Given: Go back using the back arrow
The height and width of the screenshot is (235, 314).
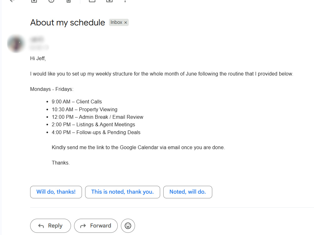Looking at the screenshot, I should tap(12, 1).
